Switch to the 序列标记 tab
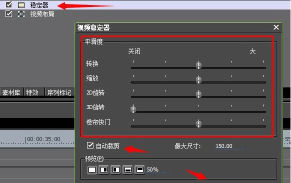This screenshot has width=291, height=183. click(59, 92)
